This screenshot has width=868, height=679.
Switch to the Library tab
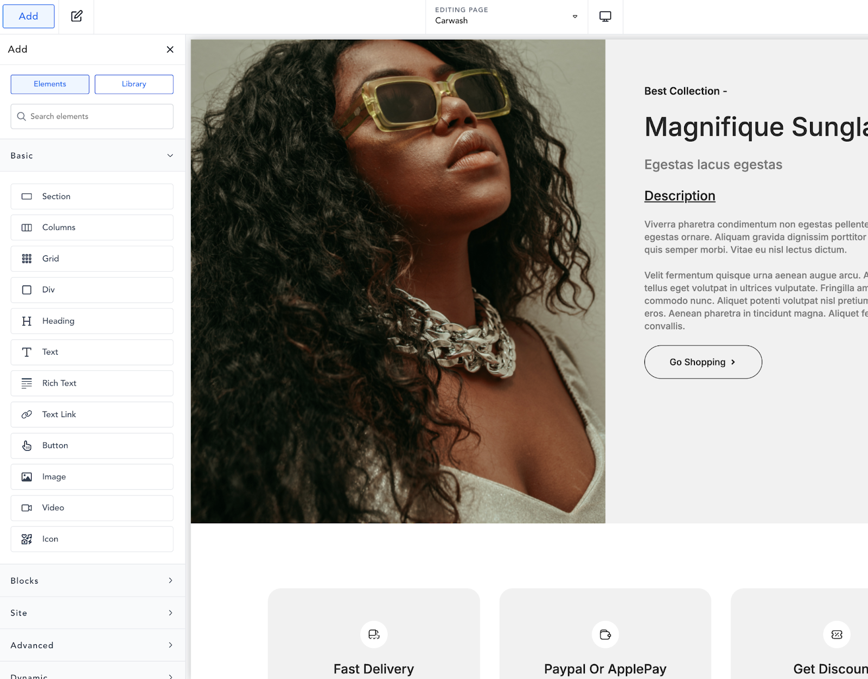[x=134, y=84]
